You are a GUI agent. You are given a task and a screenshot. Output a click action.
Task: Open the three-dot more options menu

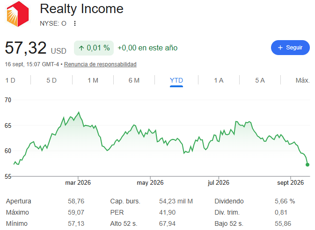75,23
